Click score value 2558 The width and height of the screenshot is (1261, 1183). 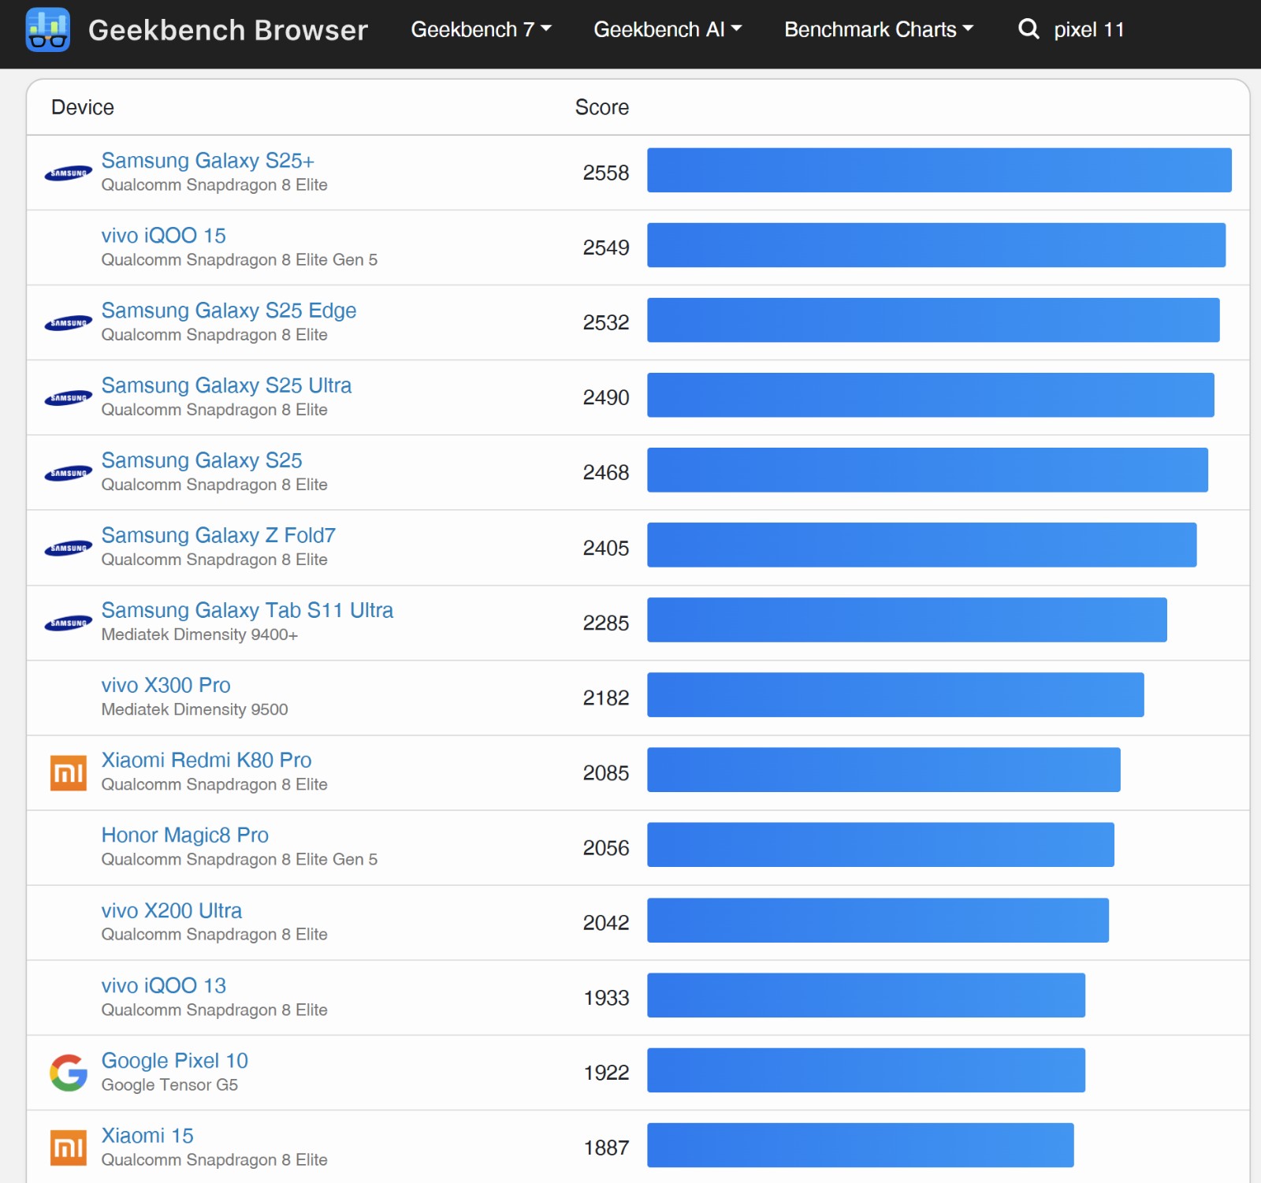pyautogui.click(x=606, y=173)
